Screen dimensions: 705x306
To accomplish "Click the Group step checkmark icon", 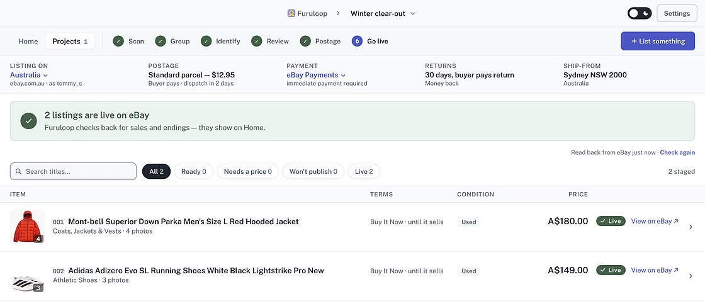I will click(161, 42).
